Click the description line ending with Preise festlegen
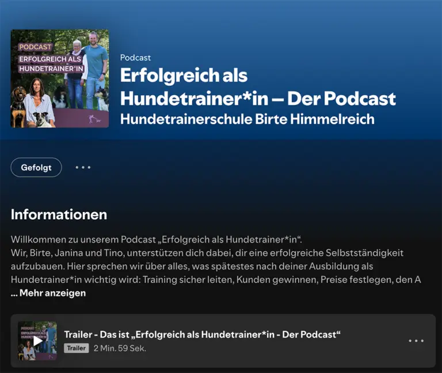Image resolution: width=442 pixels, height=373 pixels. click(216, 280)
